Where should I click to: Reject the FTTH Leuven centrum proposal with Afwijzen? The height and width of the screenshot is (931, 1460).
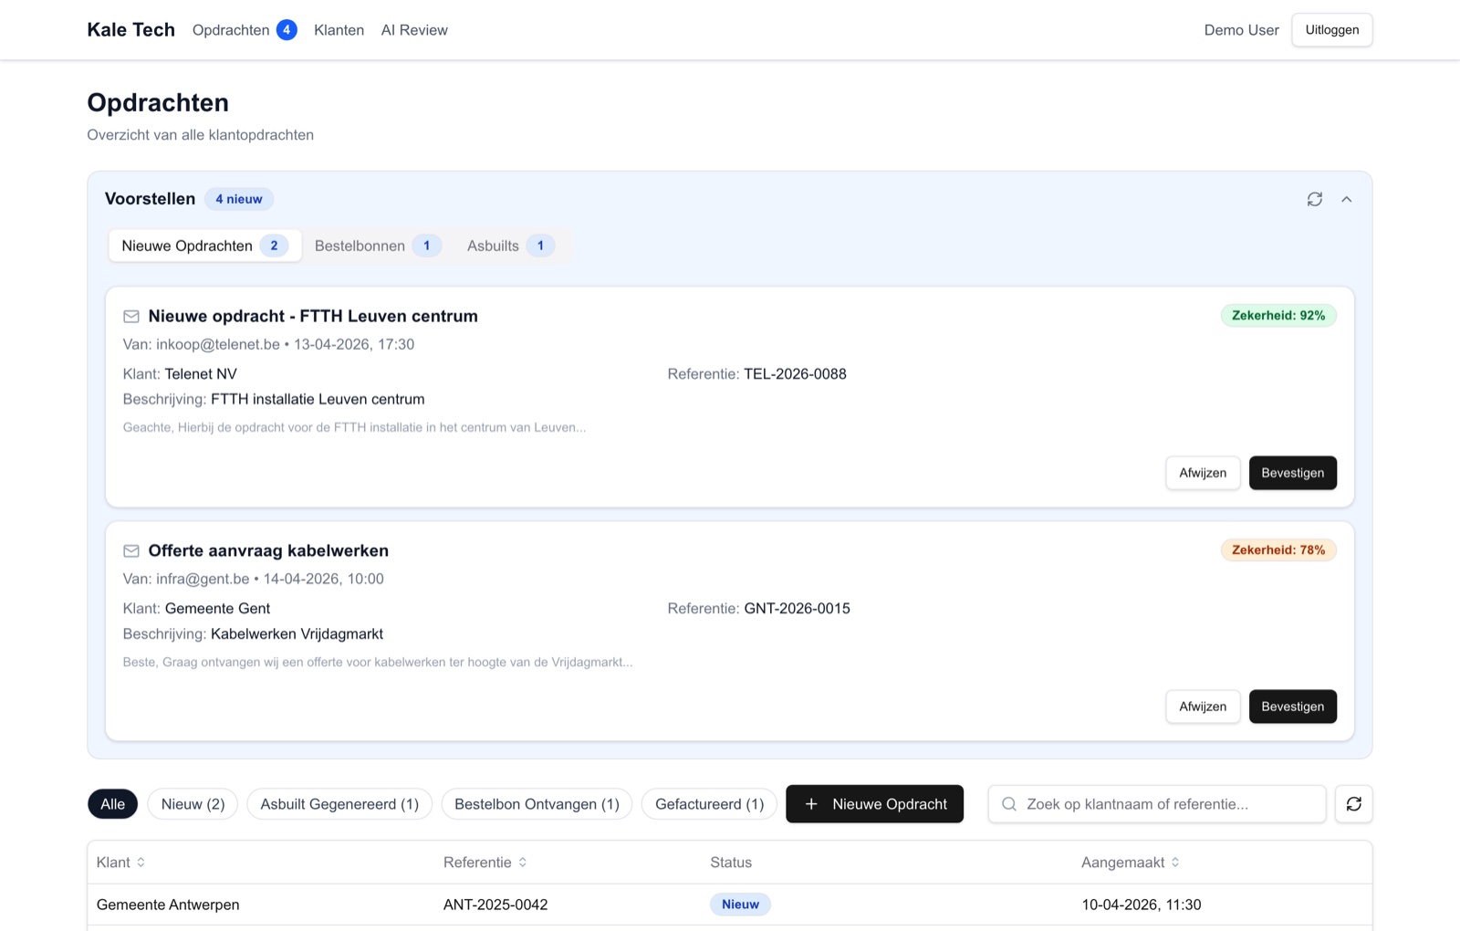[1203, 473]
